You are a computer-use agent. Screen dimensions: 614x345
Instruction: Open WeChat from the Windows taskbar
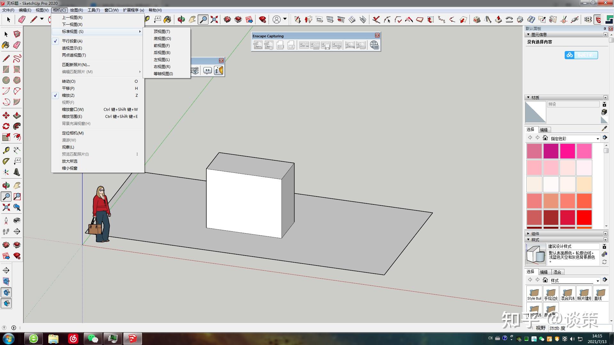pos(93,338)
